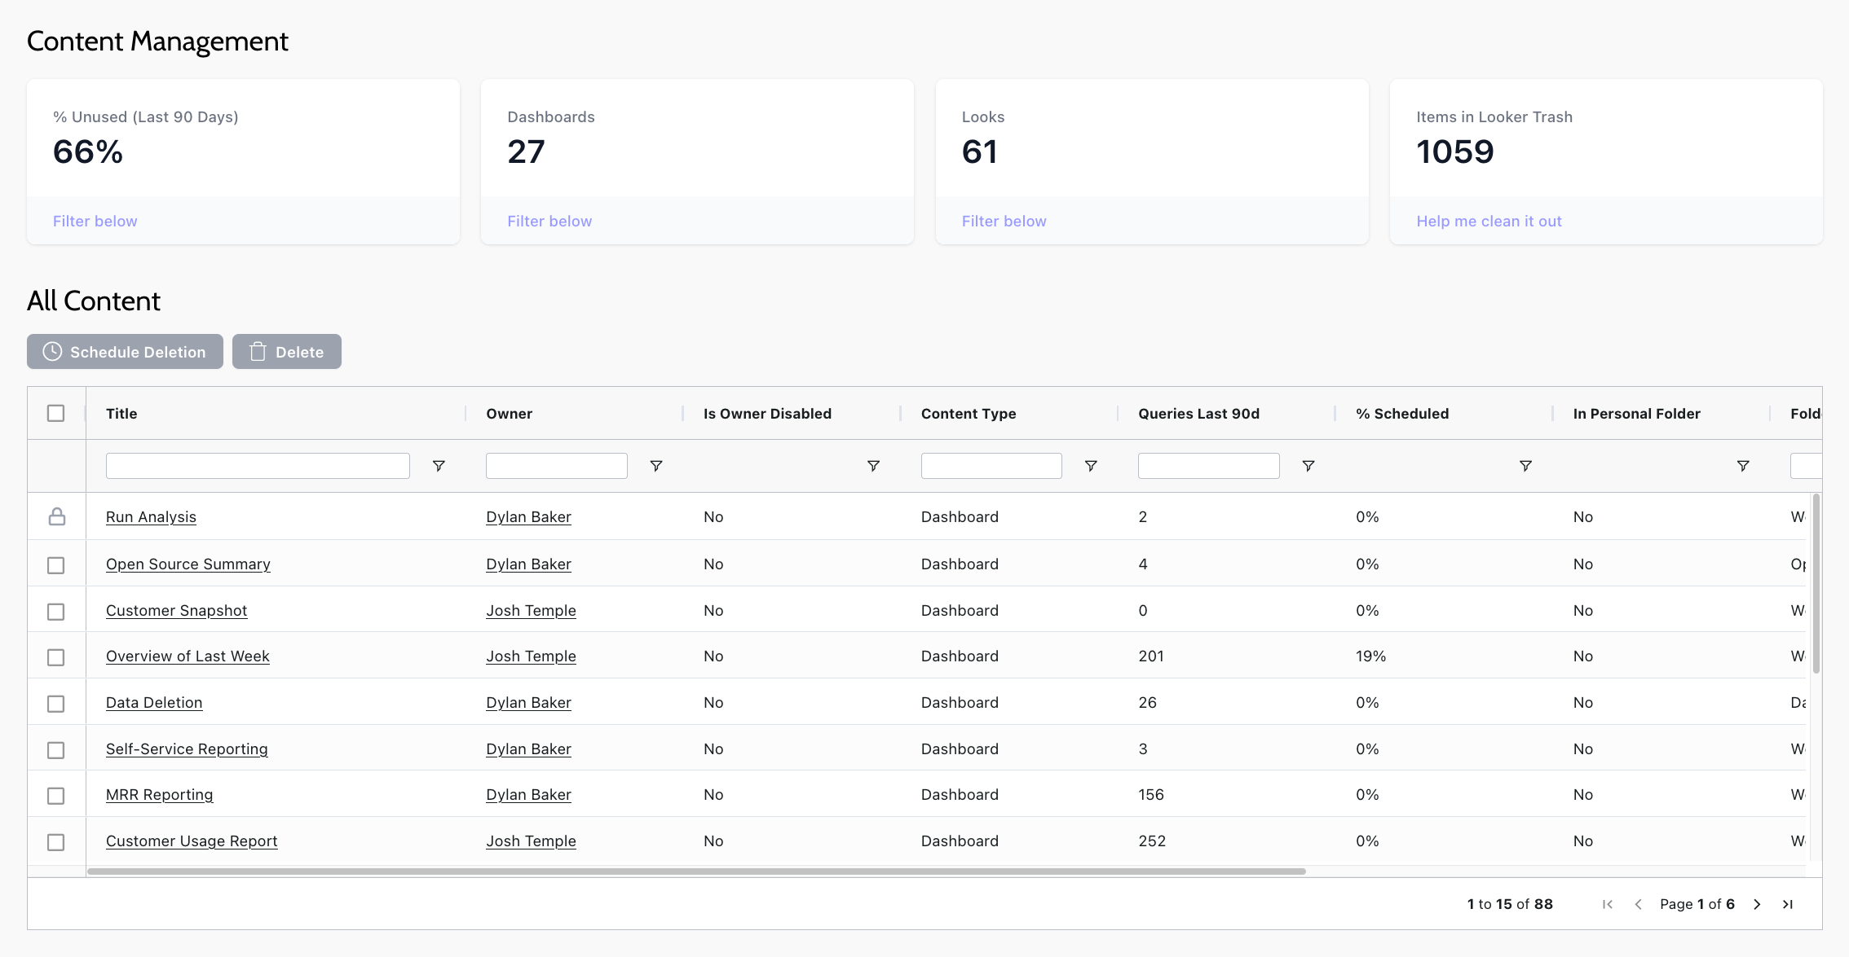Open the % Scheduled filter funnel
Screen dimensions: 1849x957
[1525, 466]
